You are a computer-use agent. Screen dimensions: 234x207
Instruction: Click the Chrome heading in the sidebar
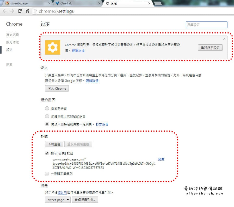(14, 24)
